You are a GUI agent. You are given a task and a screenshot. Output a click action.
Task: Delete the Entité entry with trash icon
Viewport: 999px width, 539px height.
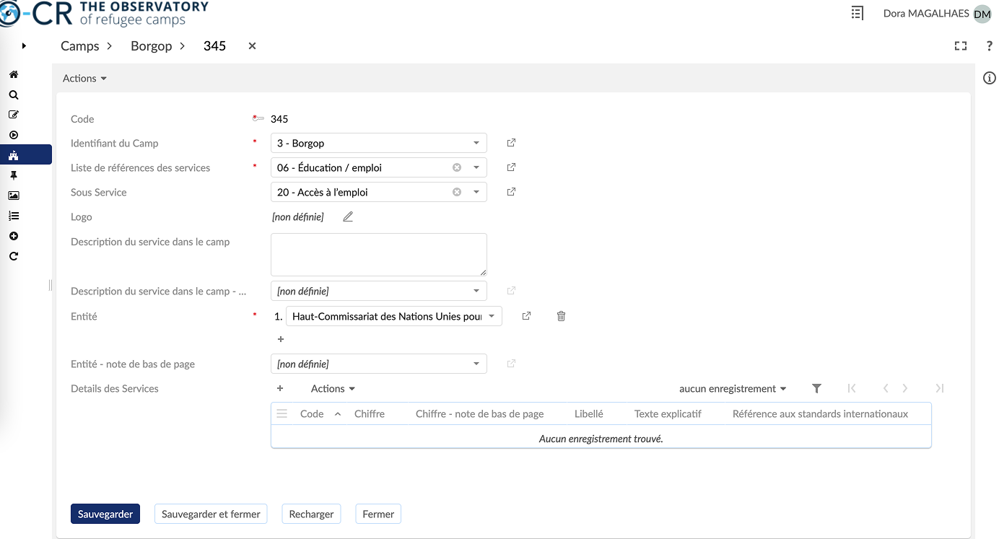(x=561, y=316)
